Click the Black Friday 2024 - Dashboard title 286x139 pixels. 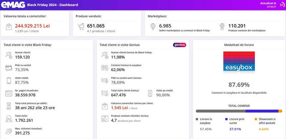[x=53, y=5]
